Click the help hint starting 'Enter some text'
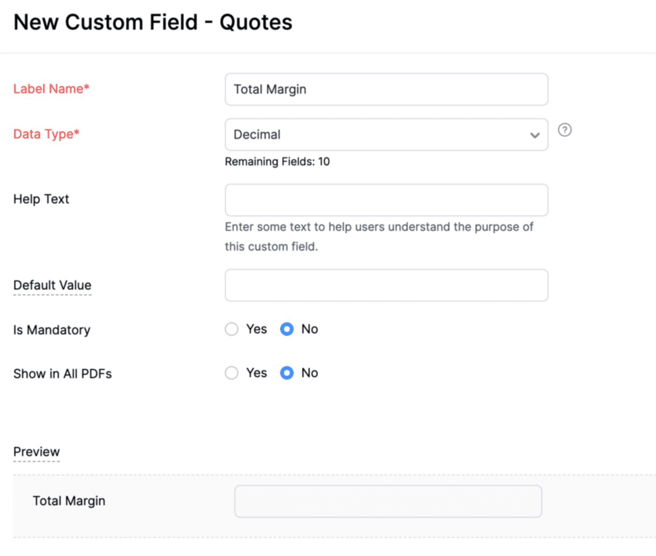656x556 pixels. click(x=379, y=236)
